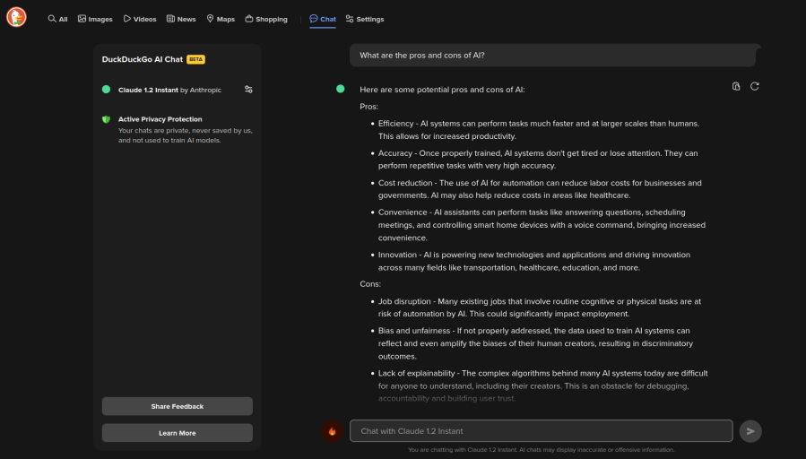Image resolution: width=806 pixels, height=459 pixels.
Task: Click the 'Cons:' heading in the response
Action: pyautogui.click(x=370, y=283)
